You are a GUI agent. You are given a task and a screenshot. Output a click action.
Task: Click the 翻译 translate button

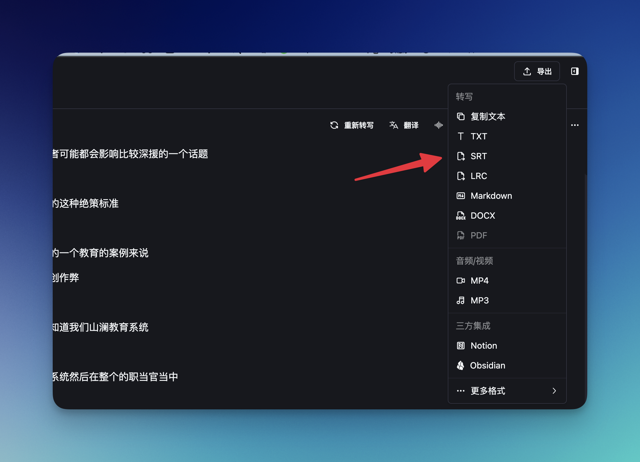404,125
